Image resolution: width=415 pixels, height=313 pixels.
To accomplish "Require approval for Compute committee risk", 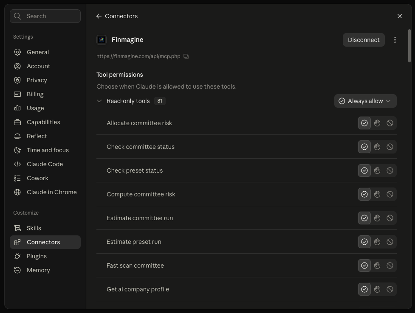I will (x=377, y=194).
